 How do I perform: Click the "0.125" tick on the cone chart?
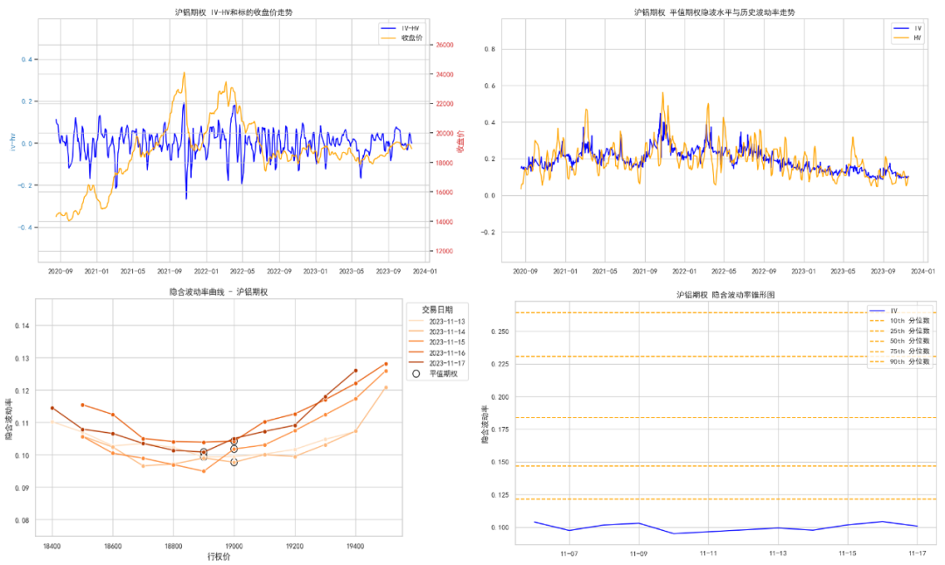pyautogui.click(x=500, y=495)
